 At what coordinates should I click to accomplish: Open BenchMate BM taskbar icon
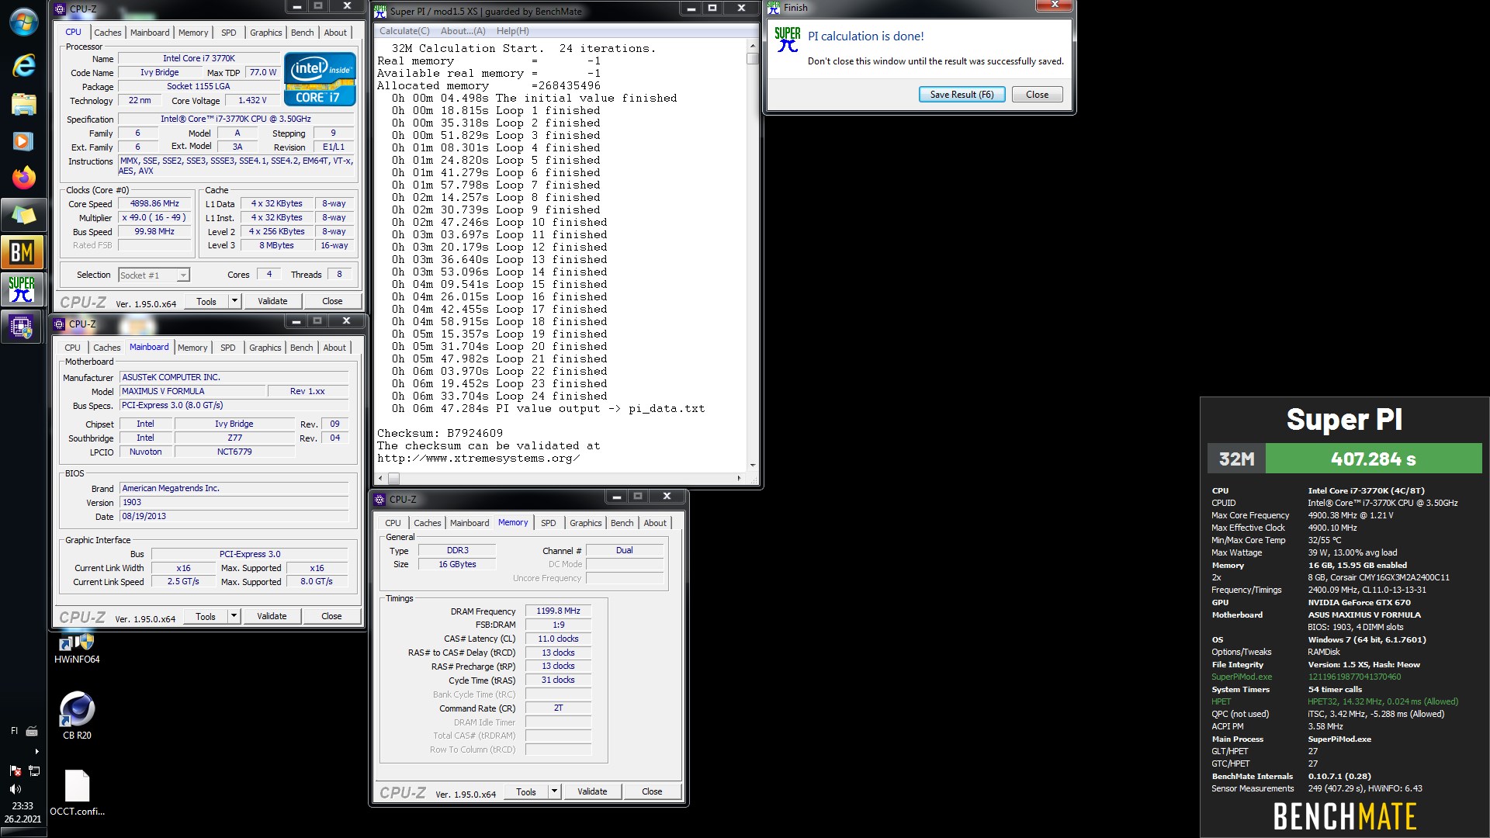[22, 252]
